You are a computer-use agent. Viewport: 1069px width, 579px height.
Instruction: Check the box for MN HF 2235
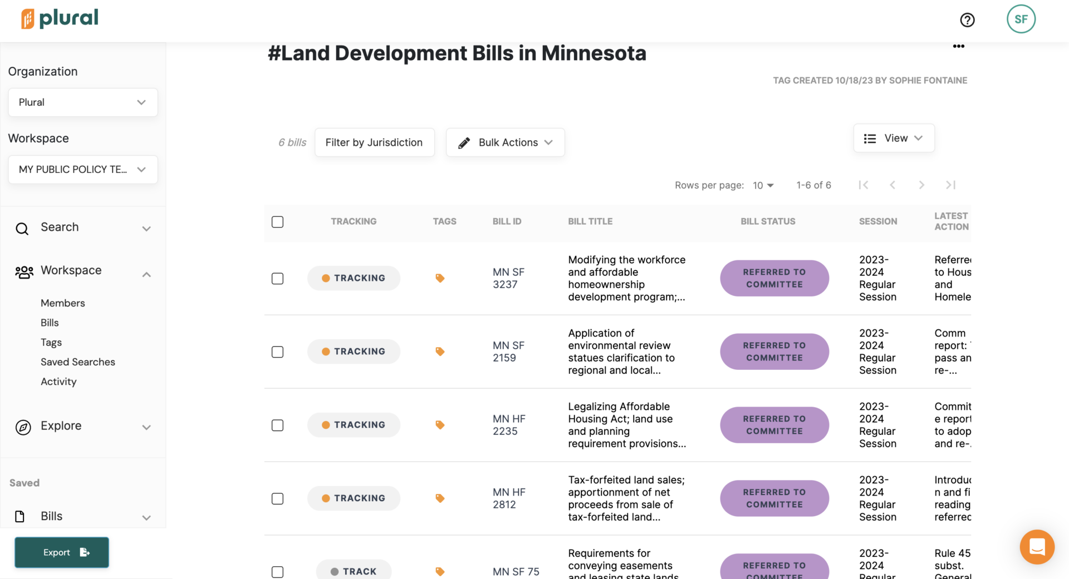pos(277,425)
